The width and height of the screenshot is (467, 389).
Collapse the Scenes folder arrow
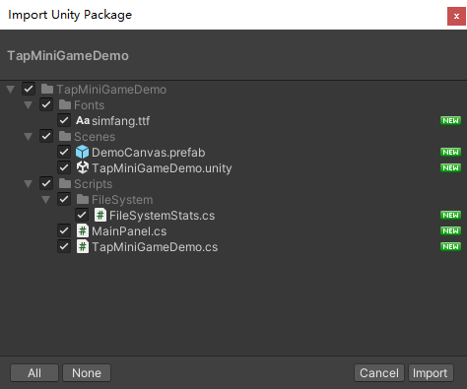click(x=29, y=136)
